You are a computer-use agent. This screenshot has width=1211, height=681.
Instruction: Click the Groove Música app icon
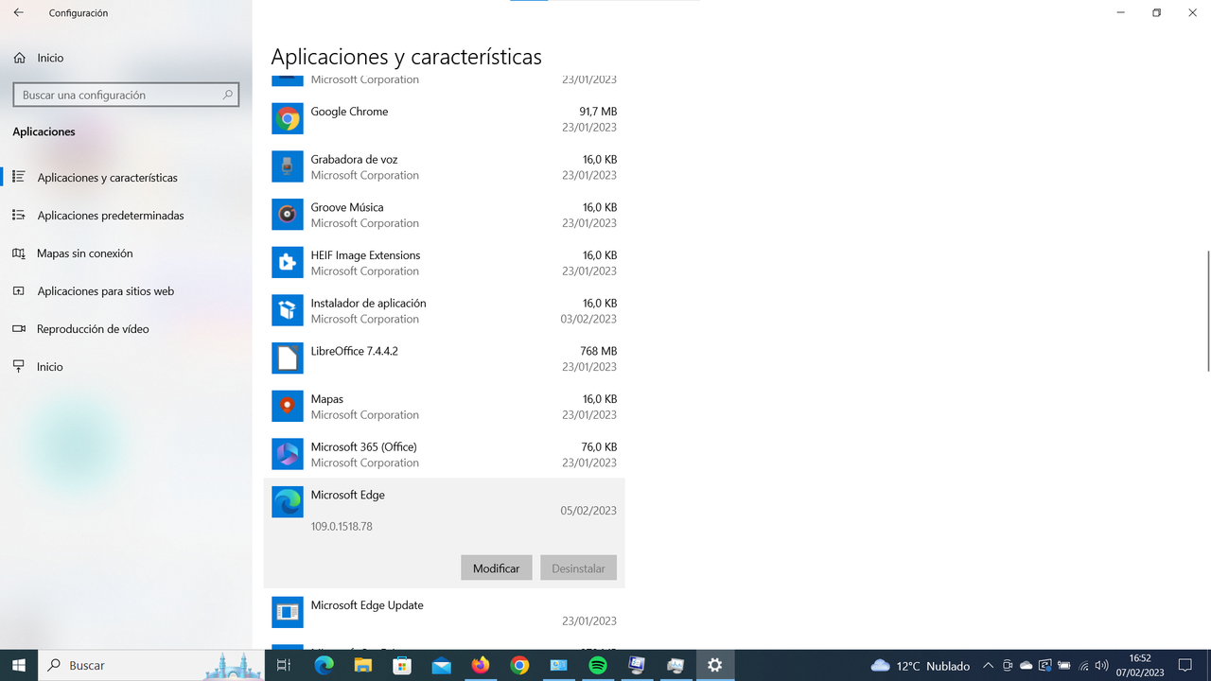[288, 215]
